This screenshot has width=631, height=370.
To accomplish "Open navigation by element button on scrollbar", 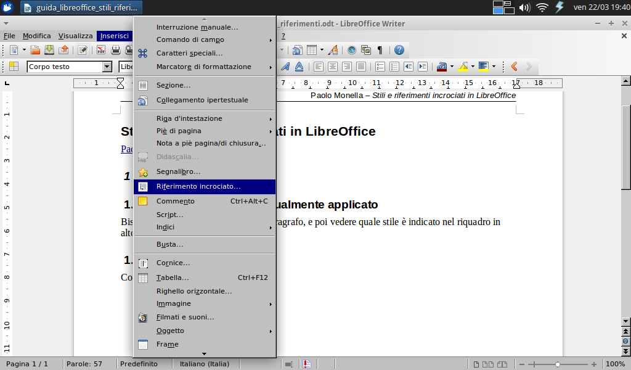I will (625, 341).
